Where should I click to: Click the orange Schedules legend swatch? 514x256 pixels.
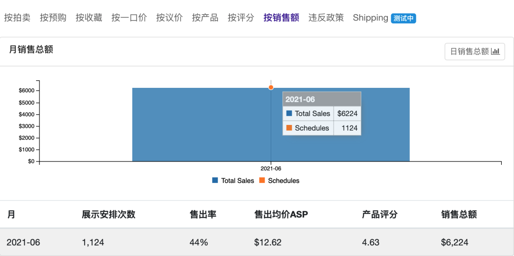pos(262,180)
